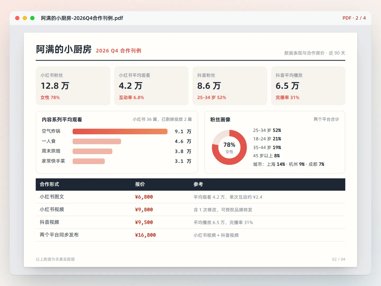Screen dimensions: 381x286
Task: Click the 女性 78% stat text
Action: (50, 97)
